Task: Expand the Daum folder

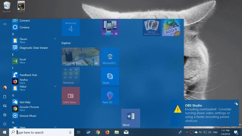Action: (55, 39)
